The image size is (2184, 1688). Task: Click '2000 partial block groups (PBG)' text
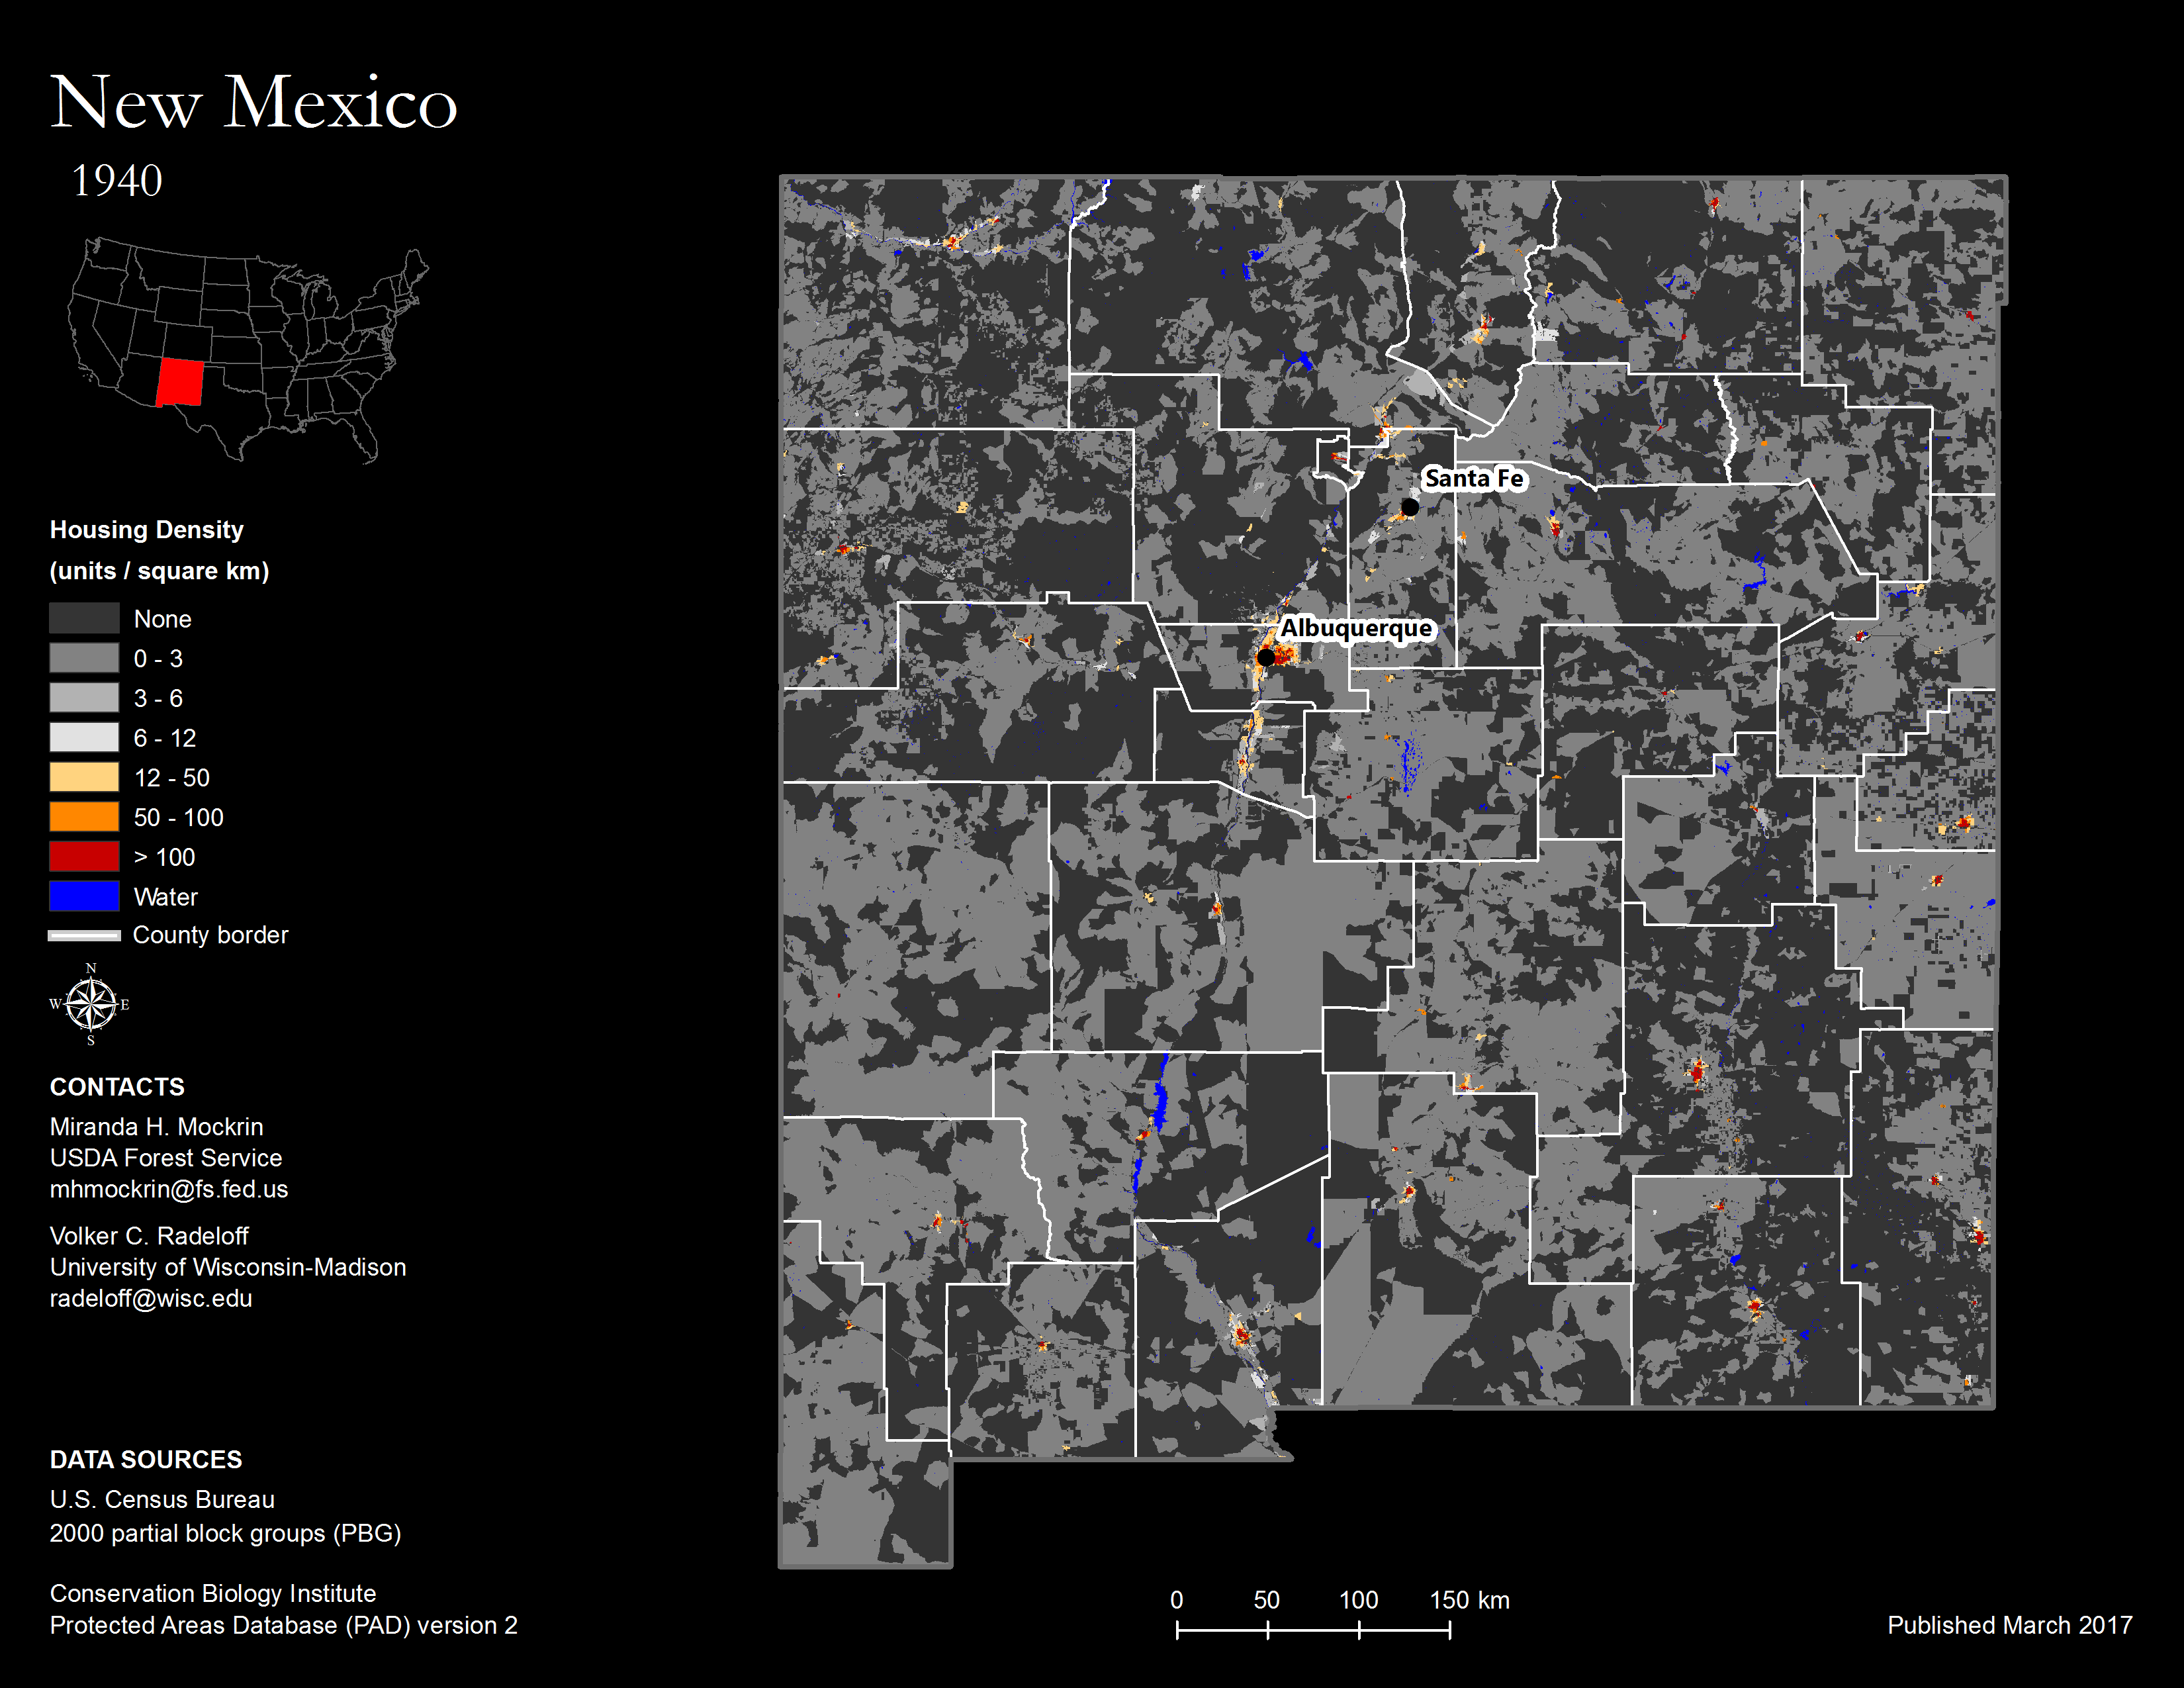tap(225, 1533)
